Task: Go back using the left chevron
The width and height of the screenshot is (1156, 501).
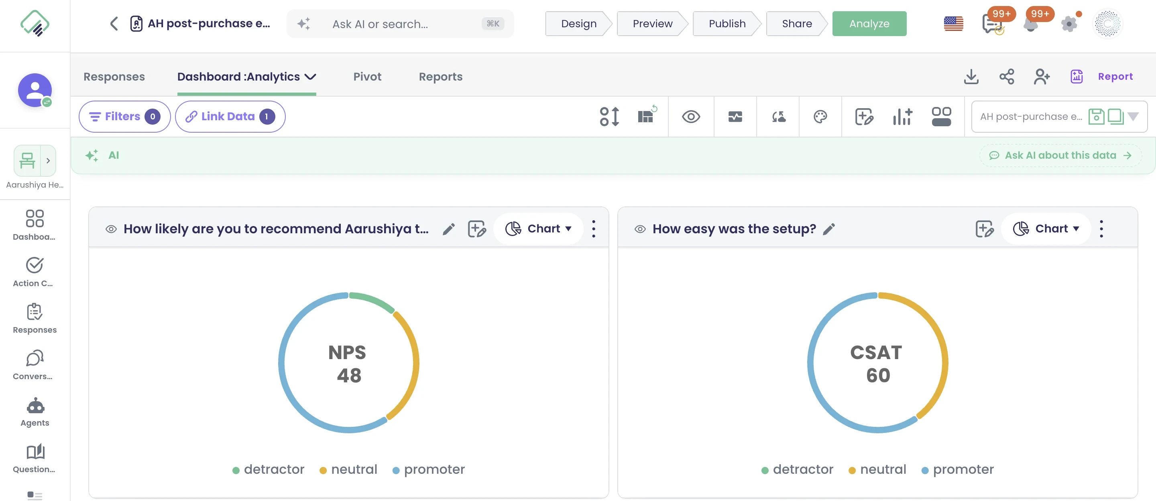Action: [114, 23]
